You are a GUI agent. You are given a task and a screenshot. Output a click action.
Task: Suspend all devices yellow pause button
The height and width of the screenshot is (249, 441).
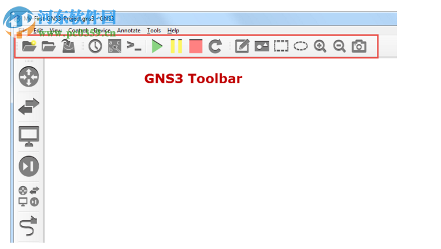click(x=176, y=46)
